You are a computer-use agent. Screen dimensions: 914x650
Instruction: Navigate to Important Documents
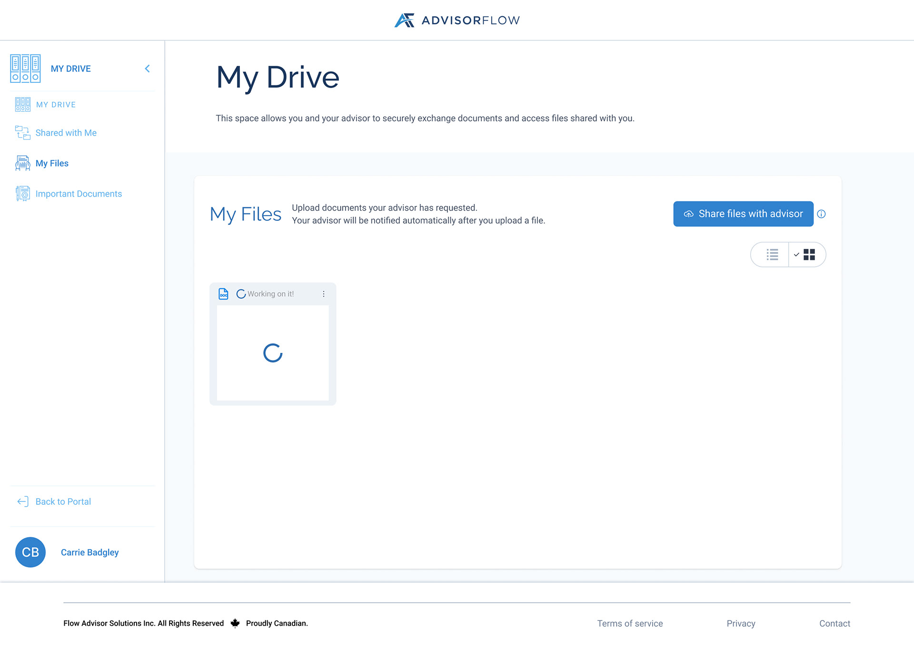click(79, 193)
